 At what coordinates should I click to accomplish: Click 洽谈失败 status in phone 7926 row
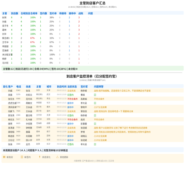click(71, 111)
